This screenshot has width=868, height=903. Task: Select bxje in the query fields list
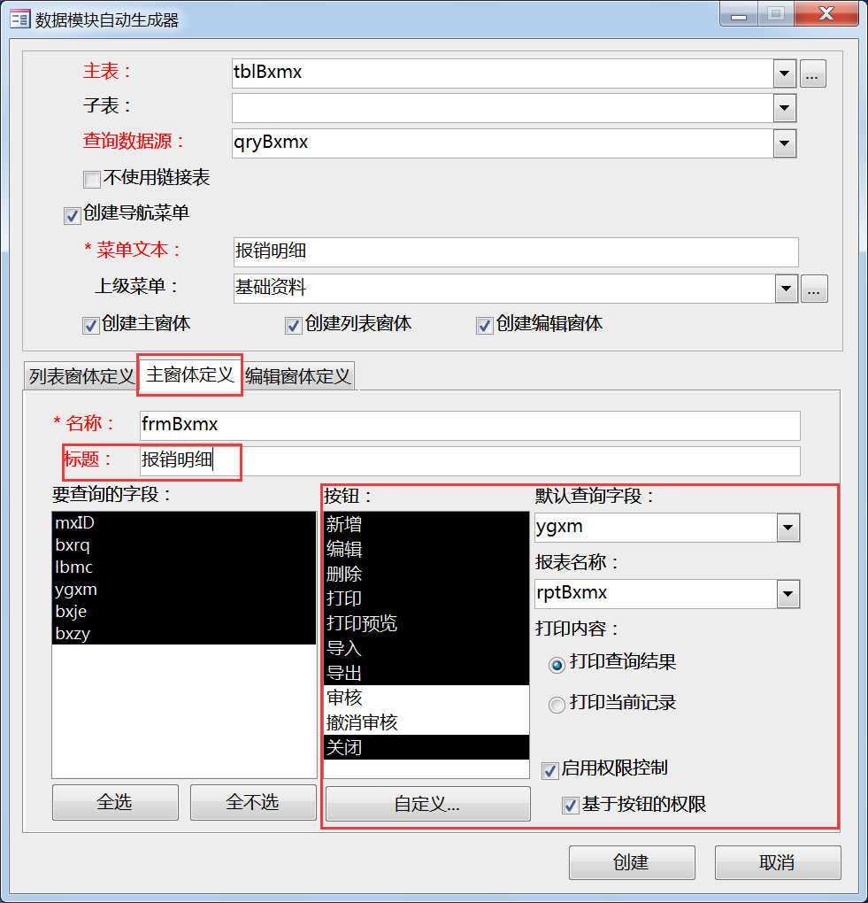click(184, 611)
